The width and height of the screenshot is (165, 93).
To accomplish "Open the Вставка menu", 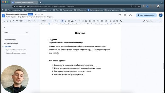I will [x=25, y=17].
